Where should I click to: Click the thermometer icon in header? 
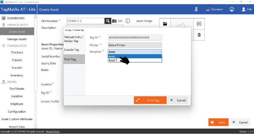pyautogui.click(x=196, y=9)
